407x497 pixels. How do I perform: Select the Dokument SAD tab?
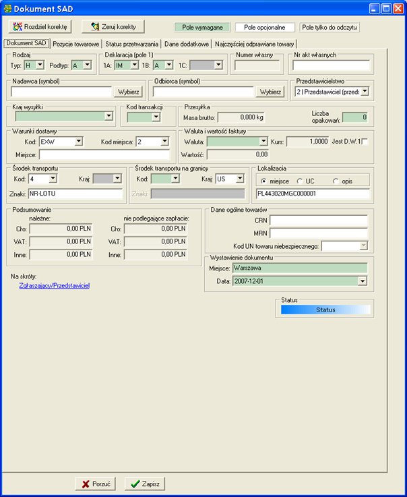point(26,43)
